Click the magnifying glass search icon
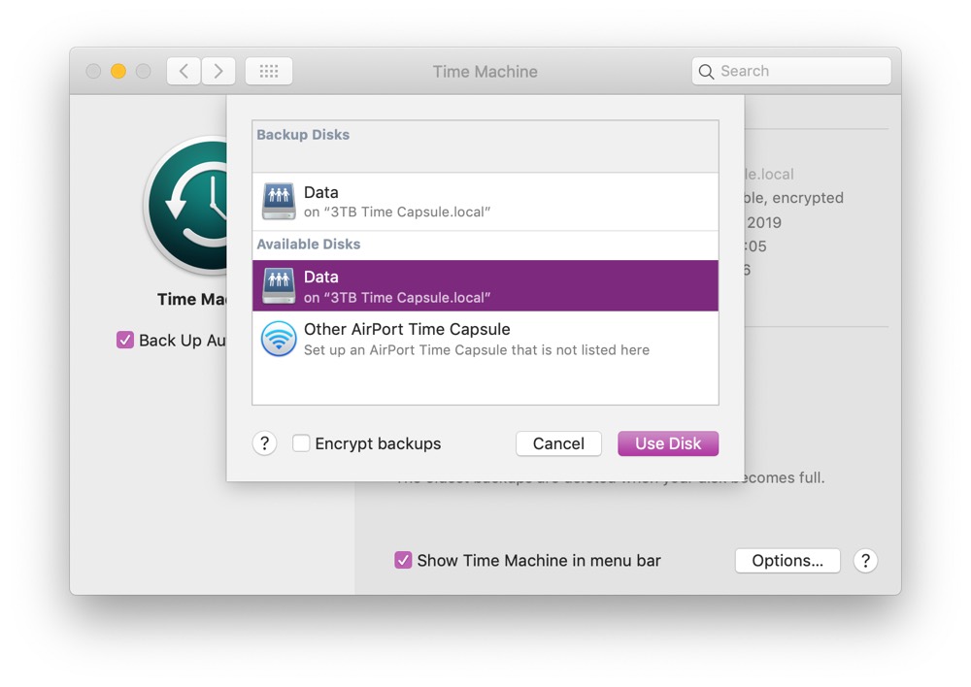 (x=706, y=71)
